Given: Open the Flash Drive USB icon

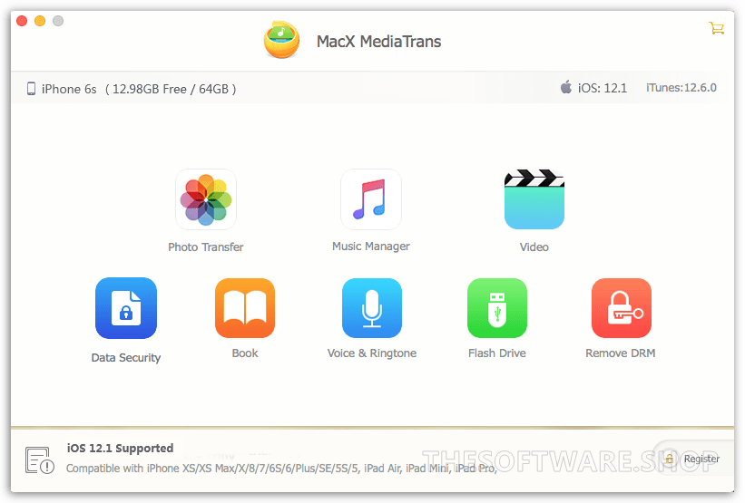Looking at the screenshot, I should [497, 308].
